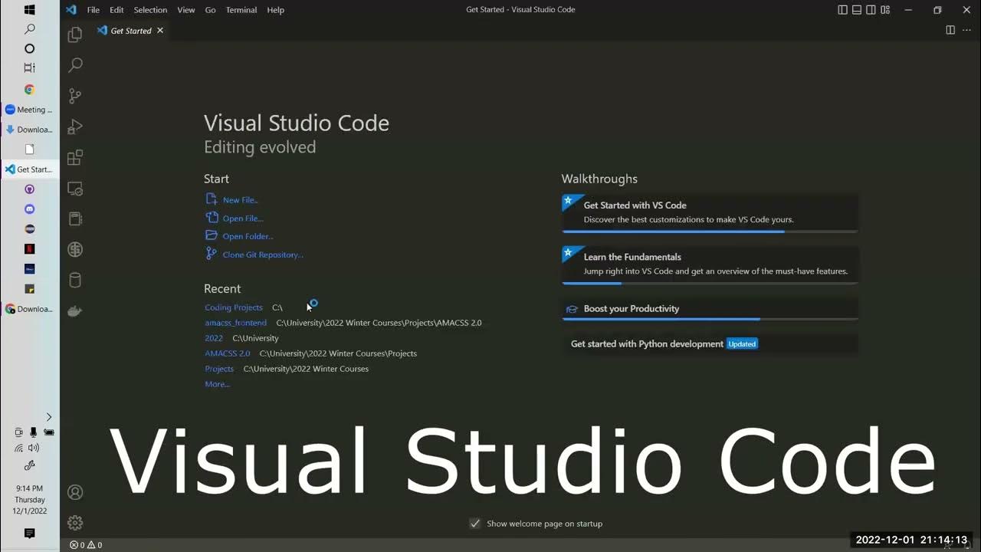Open the Explorer view in the activity bar
The width and height of the screenshot is (981, 552).
tap(75, 34)
